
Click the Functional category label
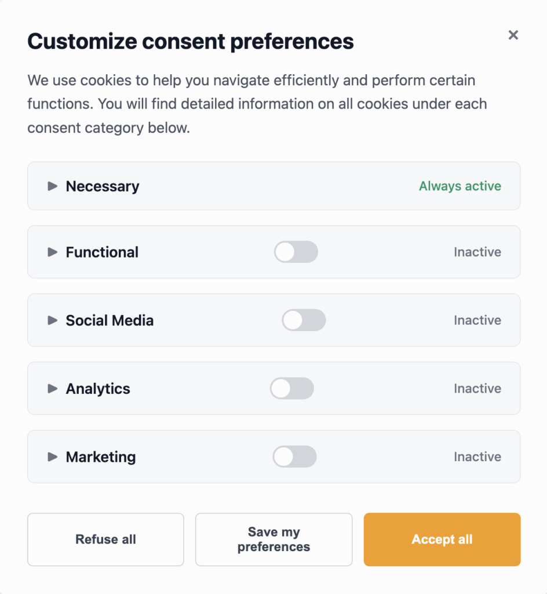click(102, 252)
